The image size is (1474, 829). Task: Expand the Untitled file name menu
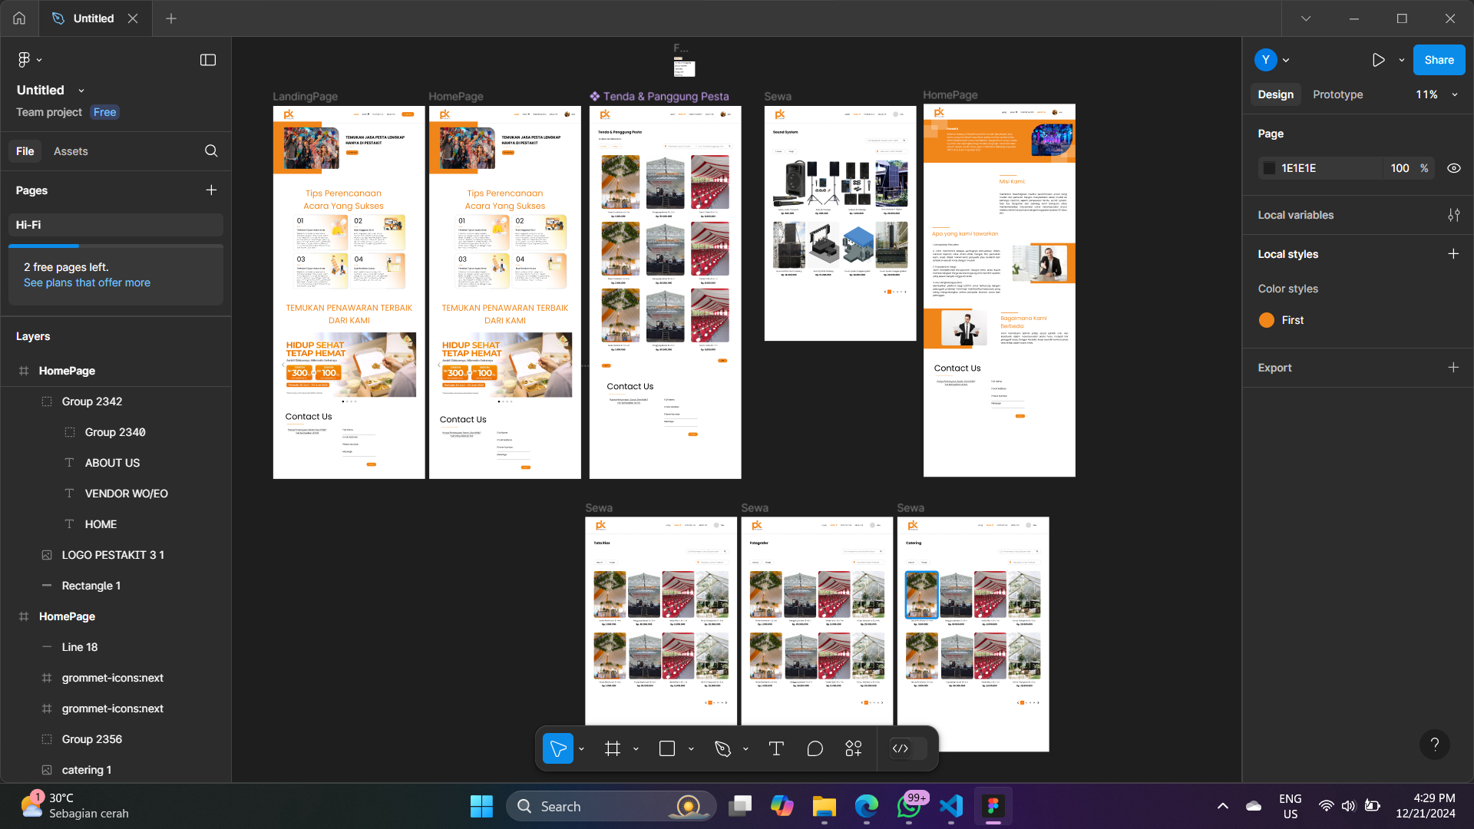[81, 91]
